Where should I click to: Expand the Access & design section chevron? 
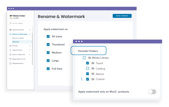click(30, 30)
